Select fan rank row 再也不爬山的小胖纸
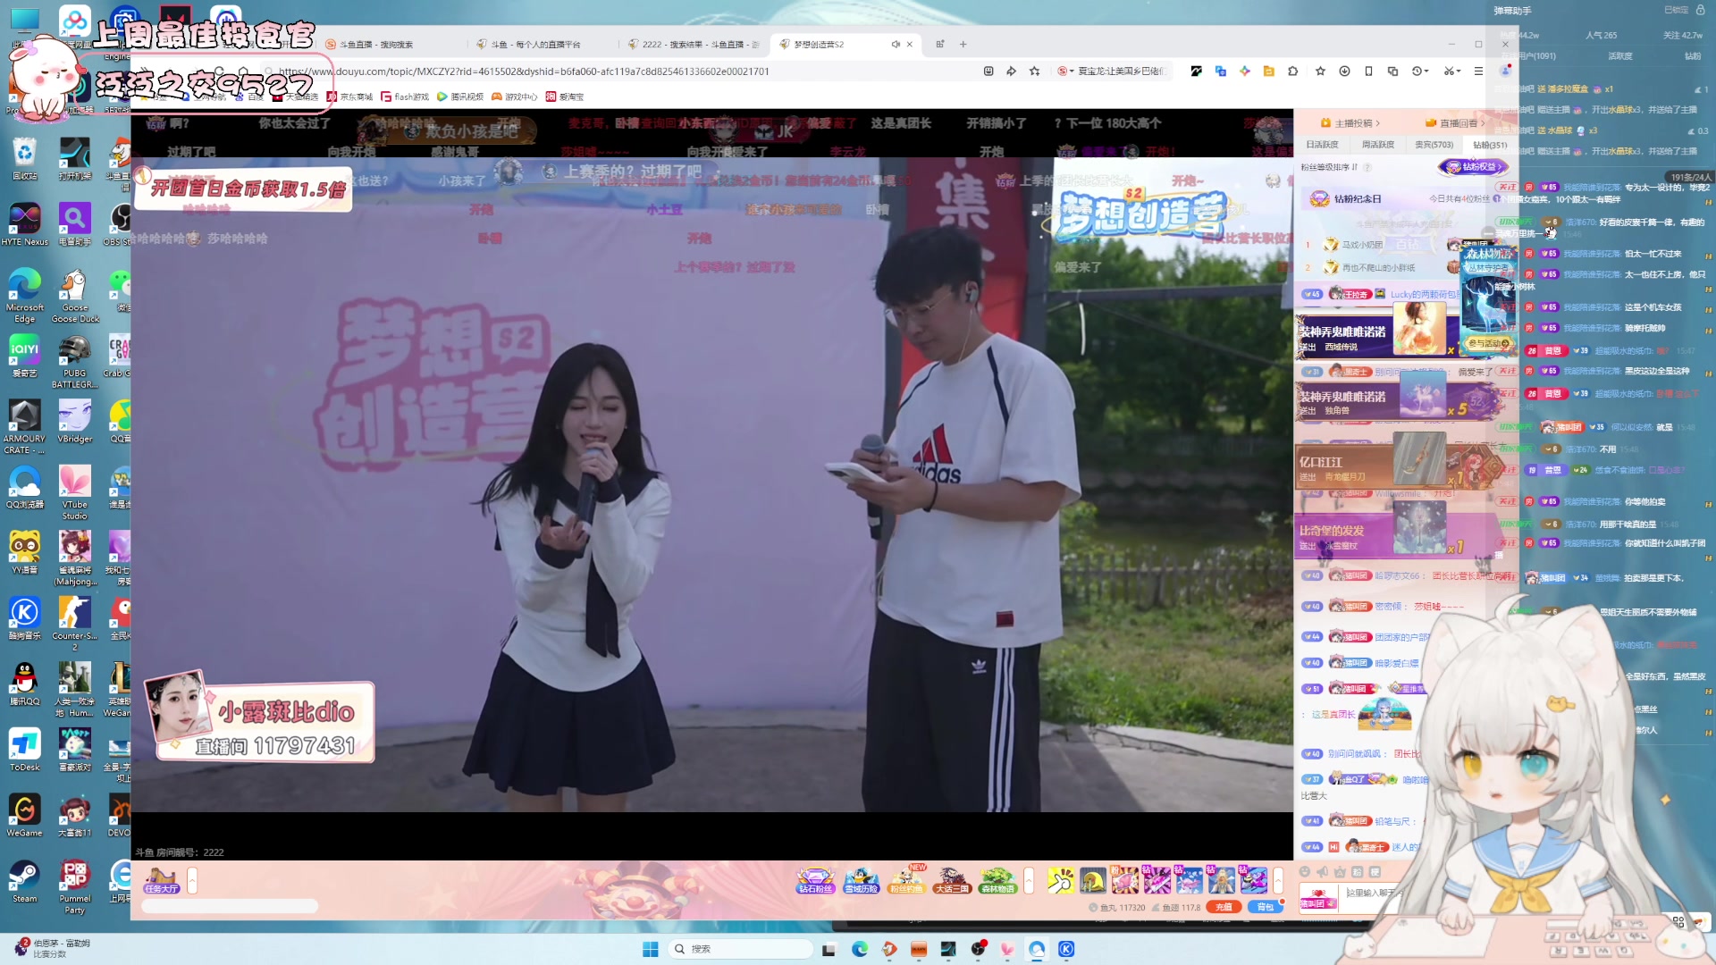Viewport: 1716px width, 965px height. coord(1380,267)
